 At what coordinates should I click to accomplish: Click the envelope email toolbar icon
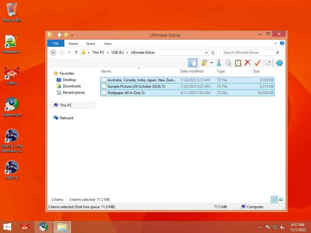267,63
